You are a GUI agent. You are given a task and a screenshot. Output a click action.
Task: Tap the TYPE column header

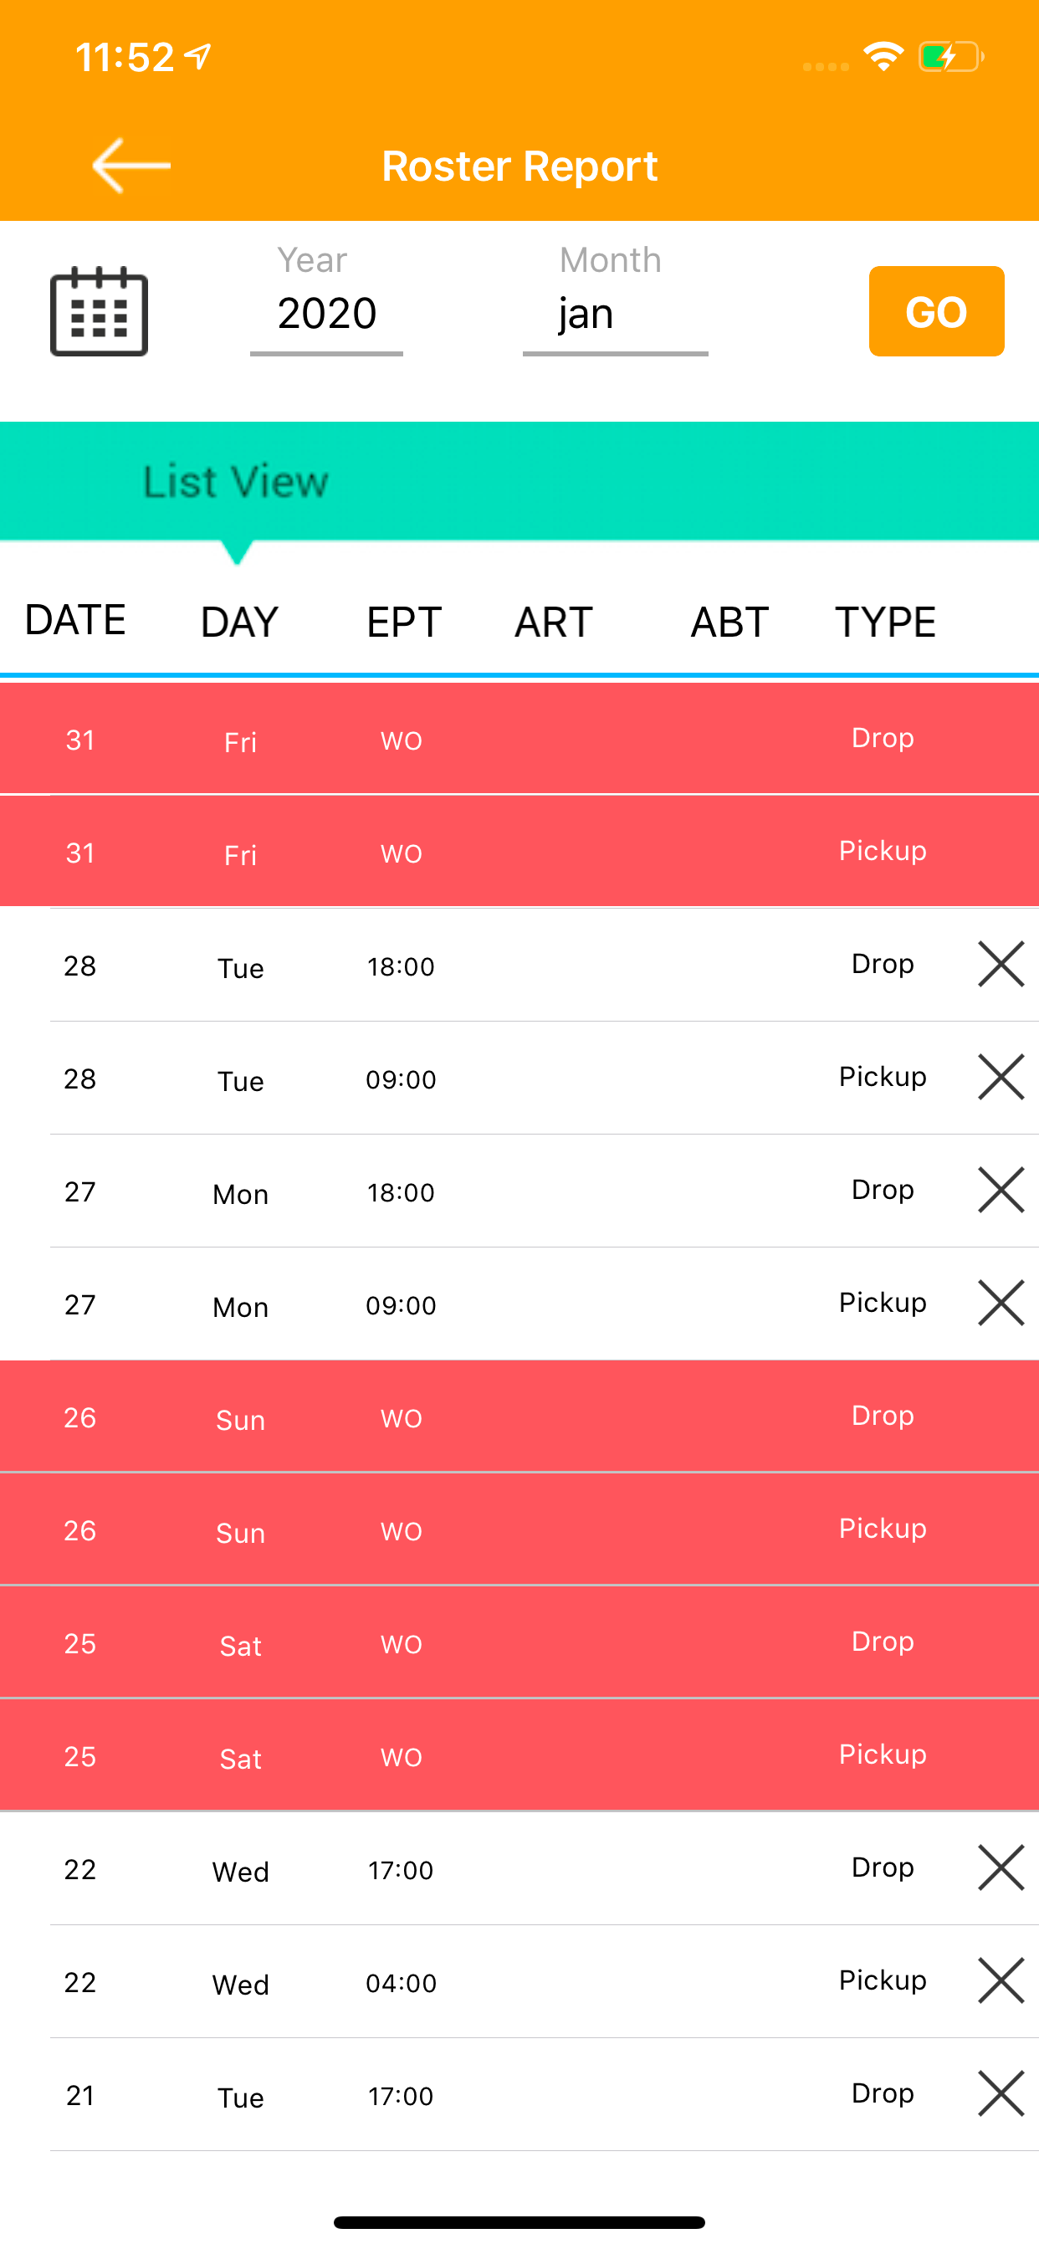(885, 622)
